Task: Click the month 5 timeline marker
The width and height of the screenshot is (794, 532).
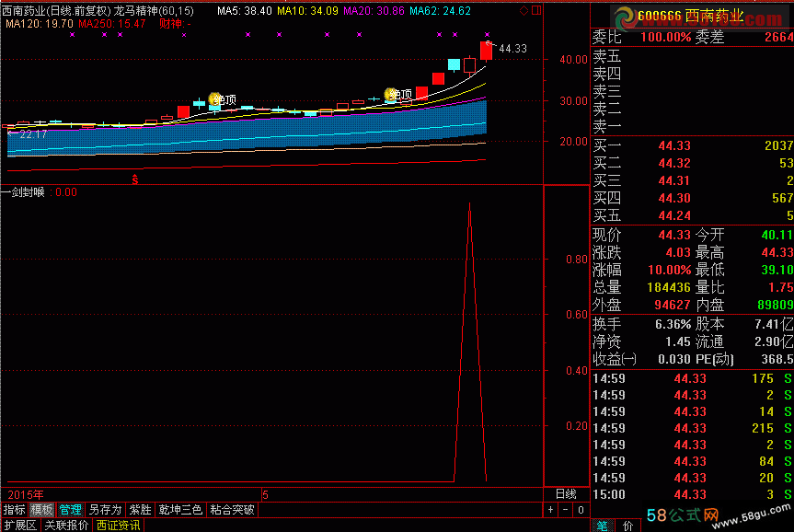Action: 265,495
